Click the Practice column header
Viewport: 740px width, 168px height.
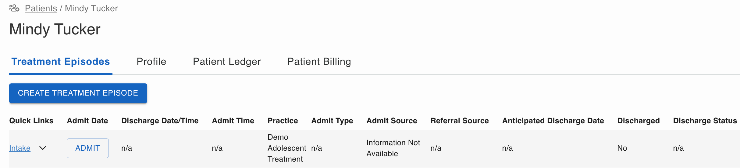(x=283, y=121)
